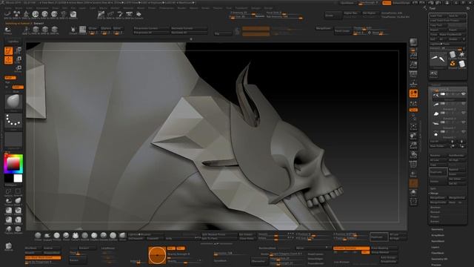Expand the Layers section in Tool palette
This screenshot has height=267, width=474.
[x=435, y=247]
